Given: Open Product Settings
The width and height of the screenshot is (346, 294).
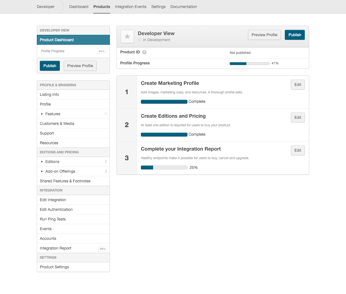Looking at the screenshot, I should click(73, 267).
